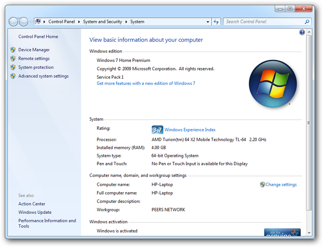The image size is (323, 247).
Task: Click the Refresh icon in the address bar
Action: pos(216,21)
